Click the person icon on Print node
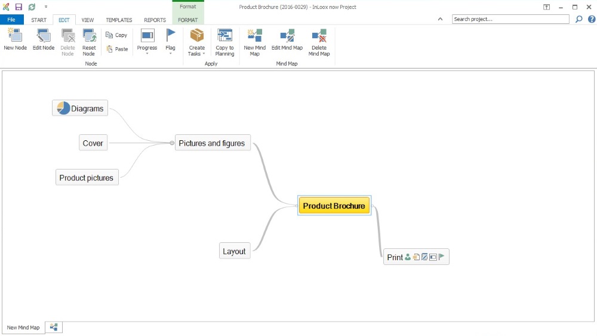Image resolution: width=597 pixels, height=336 pixels. click(x=408, y=257)
